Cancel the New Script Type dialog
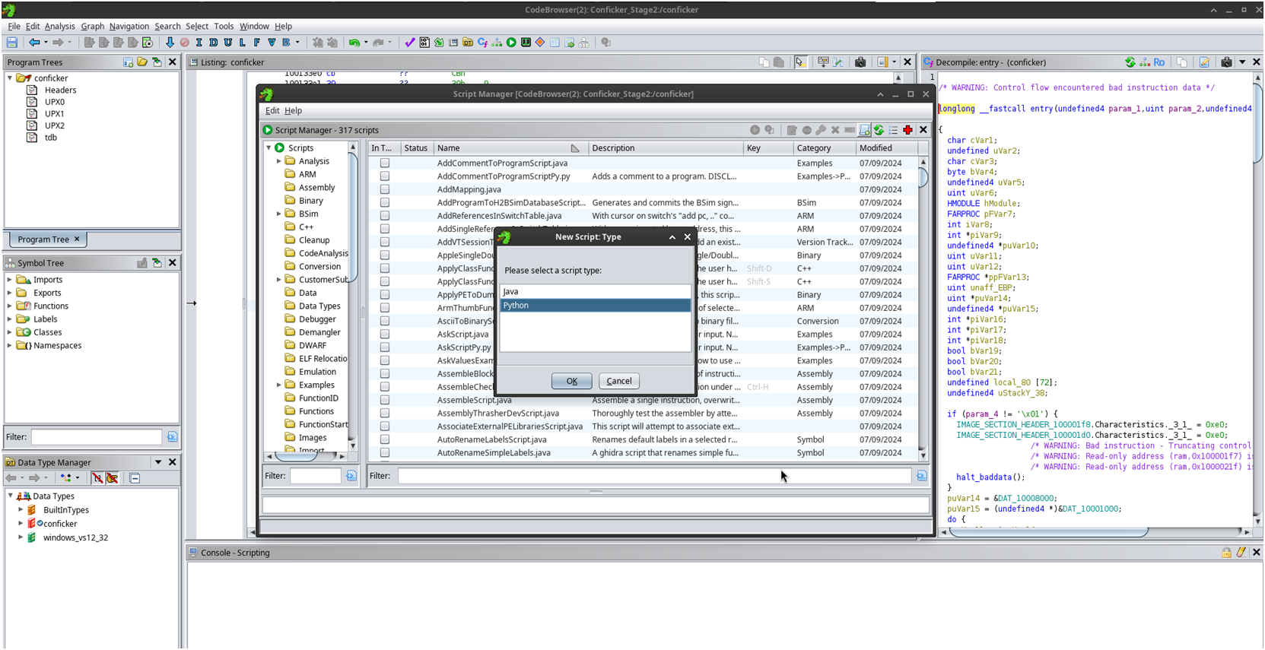Image resolution: width=1265 pixels, height=650 pixels. pos(619,381)
